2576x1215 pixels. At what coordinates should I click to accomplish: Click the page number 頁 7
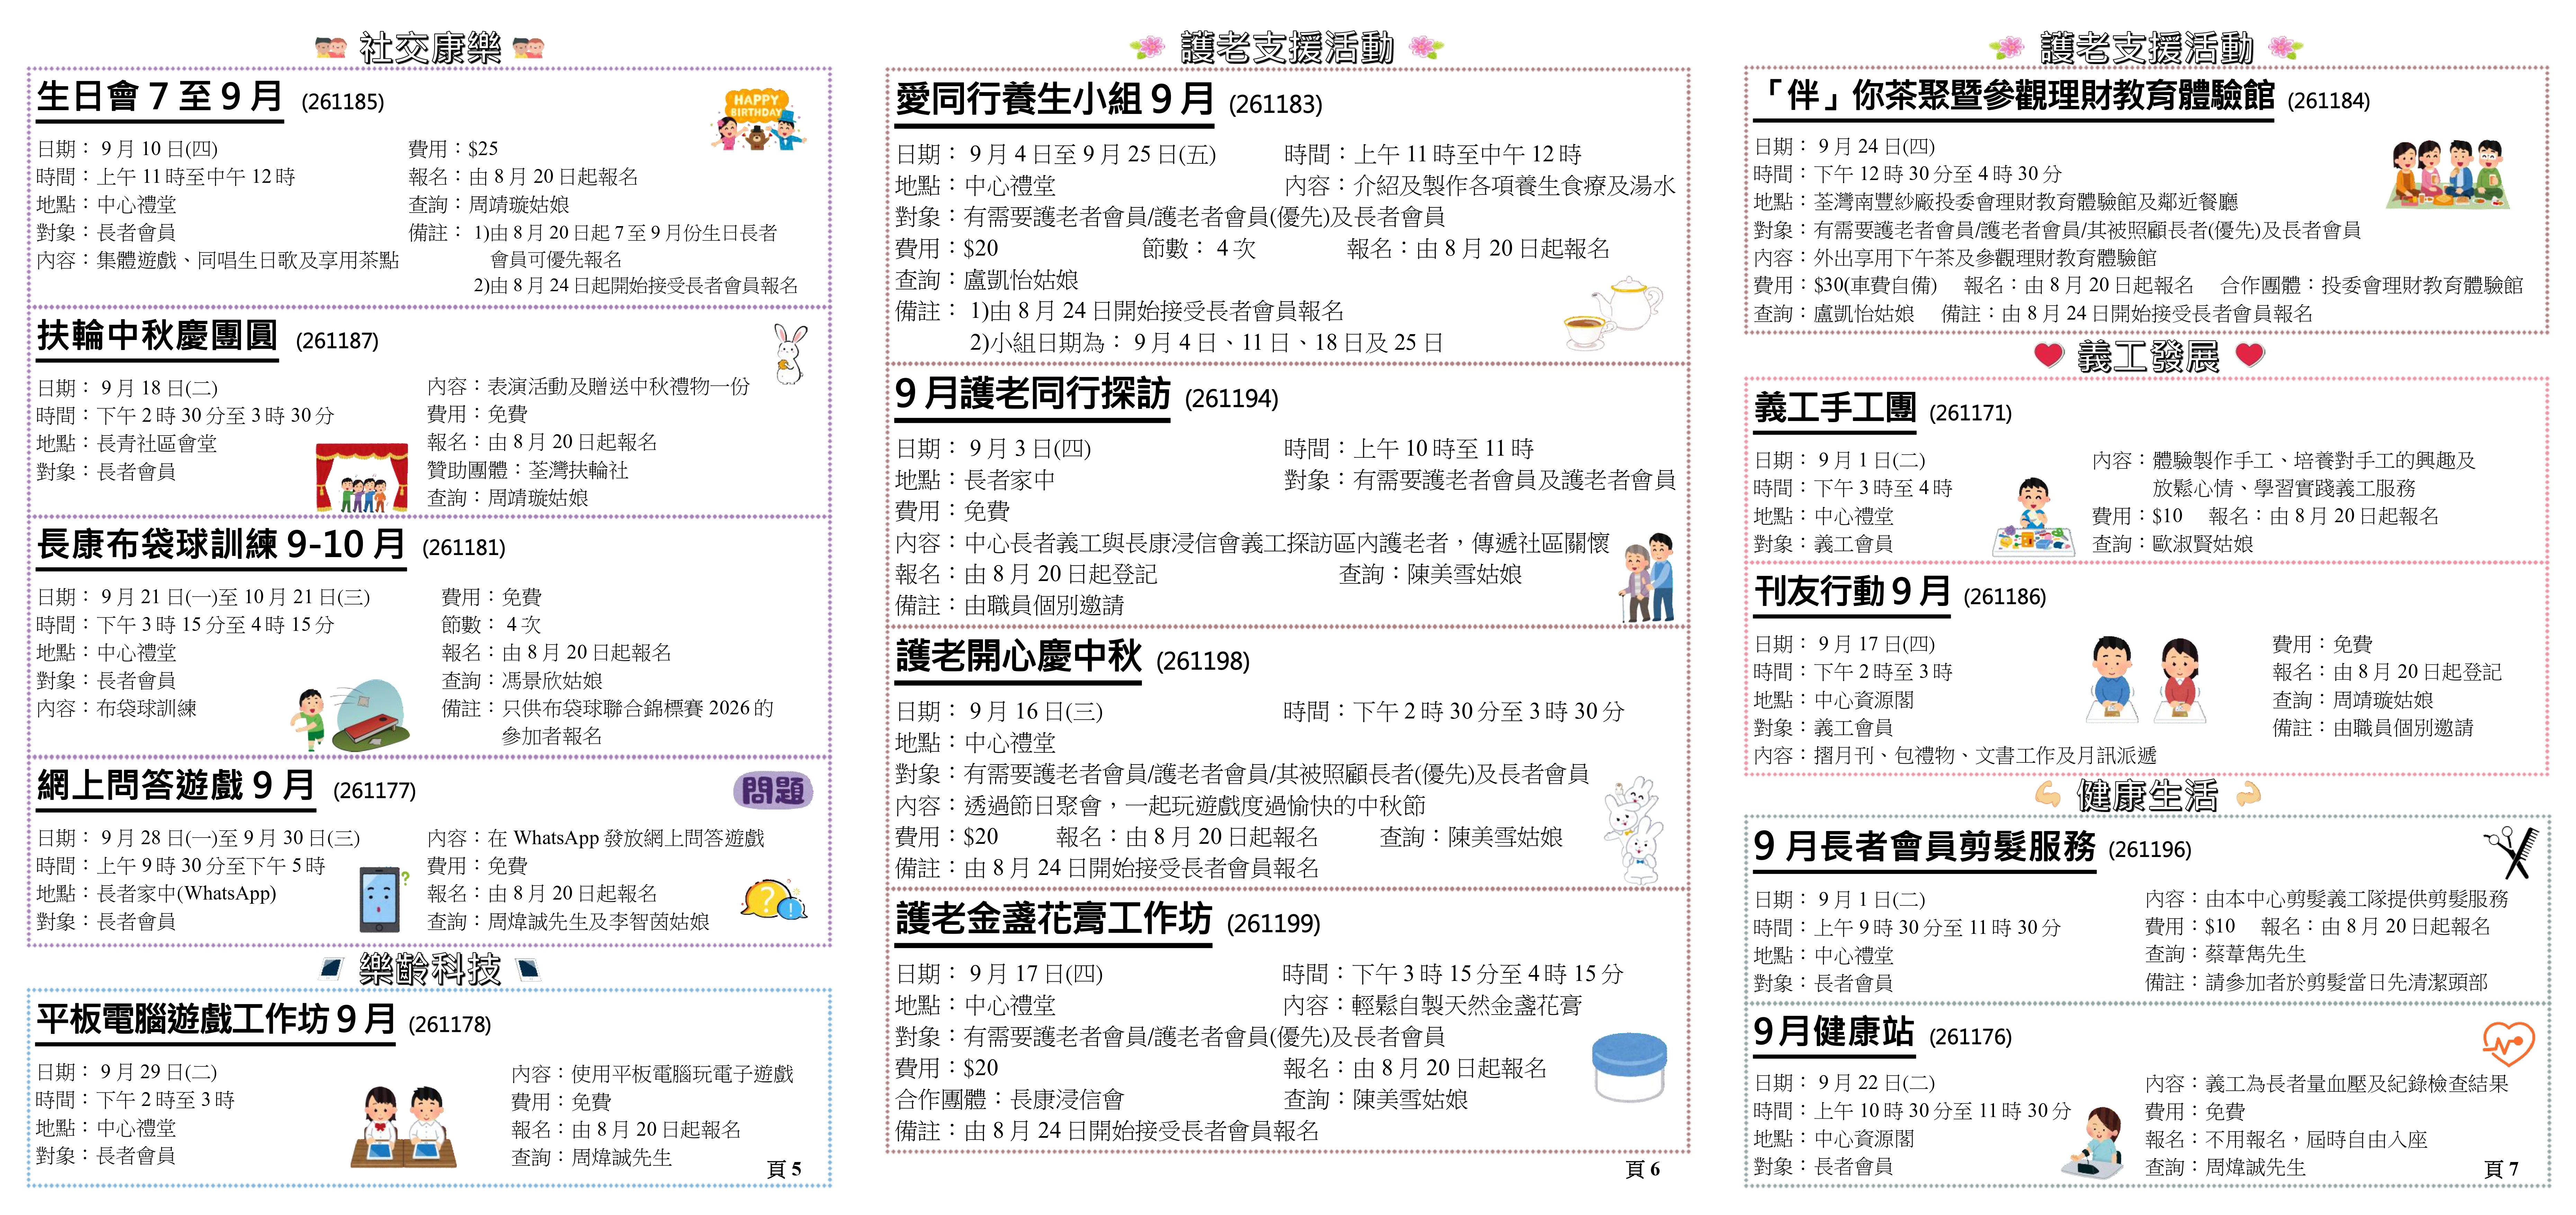coord(2501,1169)
